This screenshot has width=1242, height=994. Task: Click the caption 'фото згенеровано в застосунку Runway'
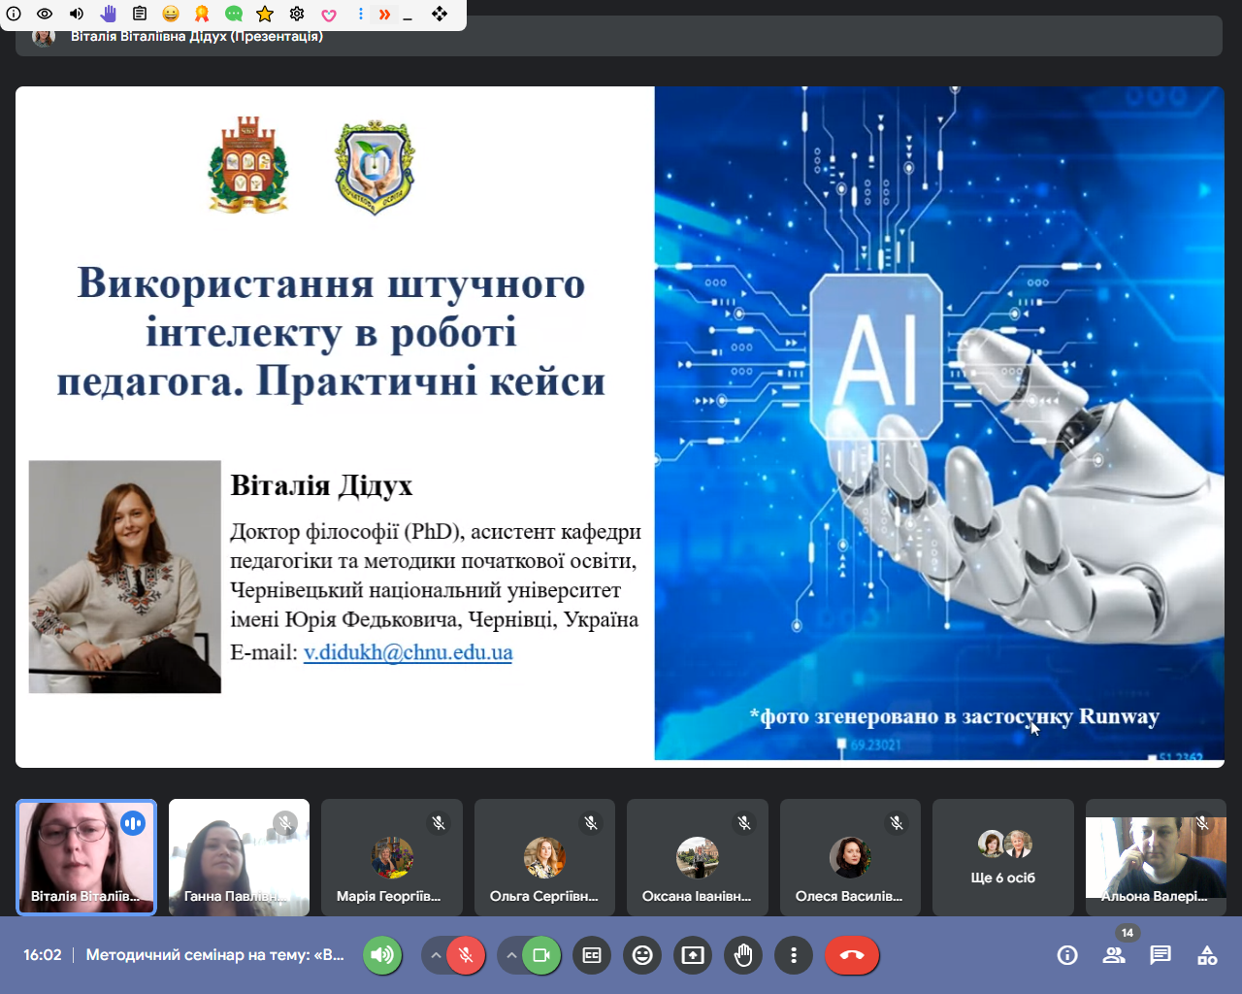click(x=955, y=716)
